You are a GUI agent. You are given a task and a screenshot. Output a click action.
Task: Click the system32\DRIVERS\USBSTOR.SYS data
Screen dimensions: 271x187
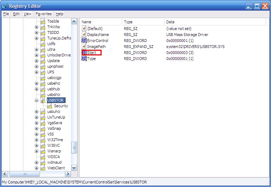[195, 47]
